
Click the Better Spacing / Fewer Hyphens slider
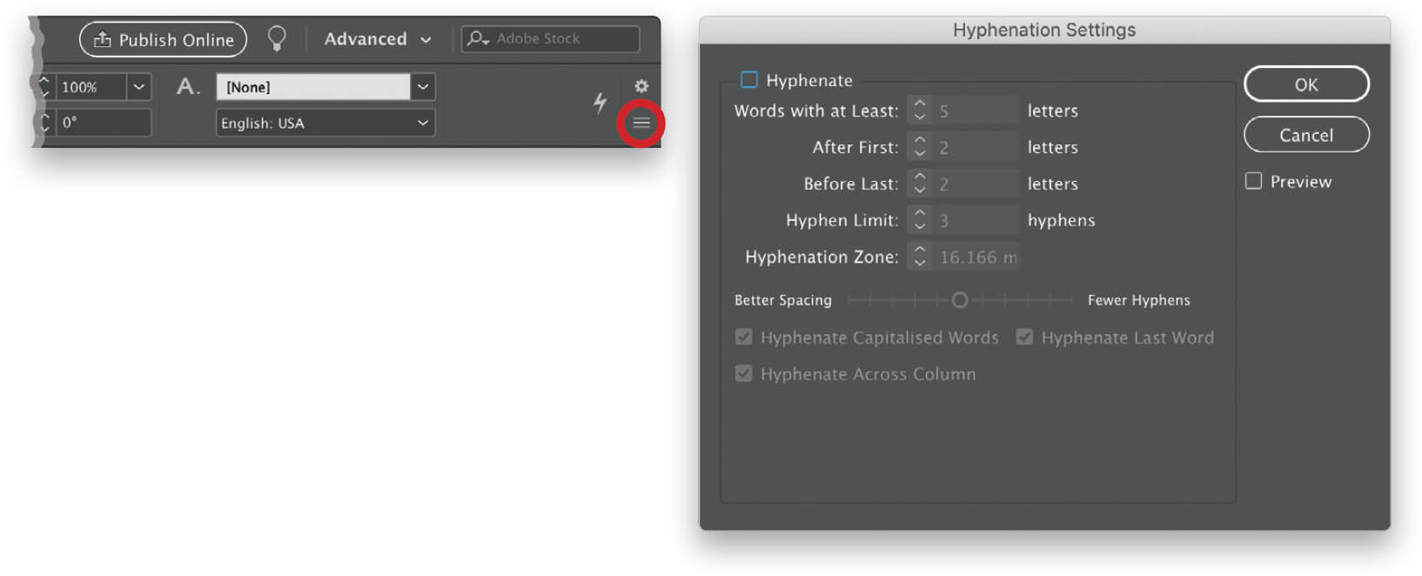pos(959,300)
